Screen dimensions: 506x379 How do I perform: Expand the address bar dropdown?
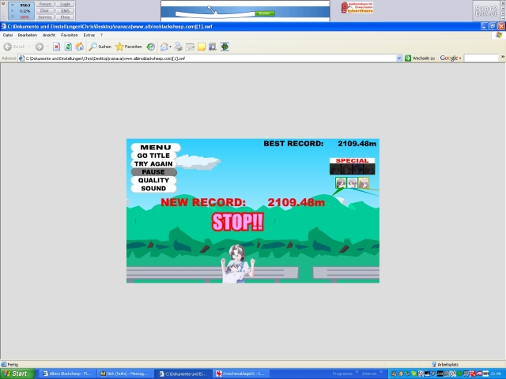[398, 58]
